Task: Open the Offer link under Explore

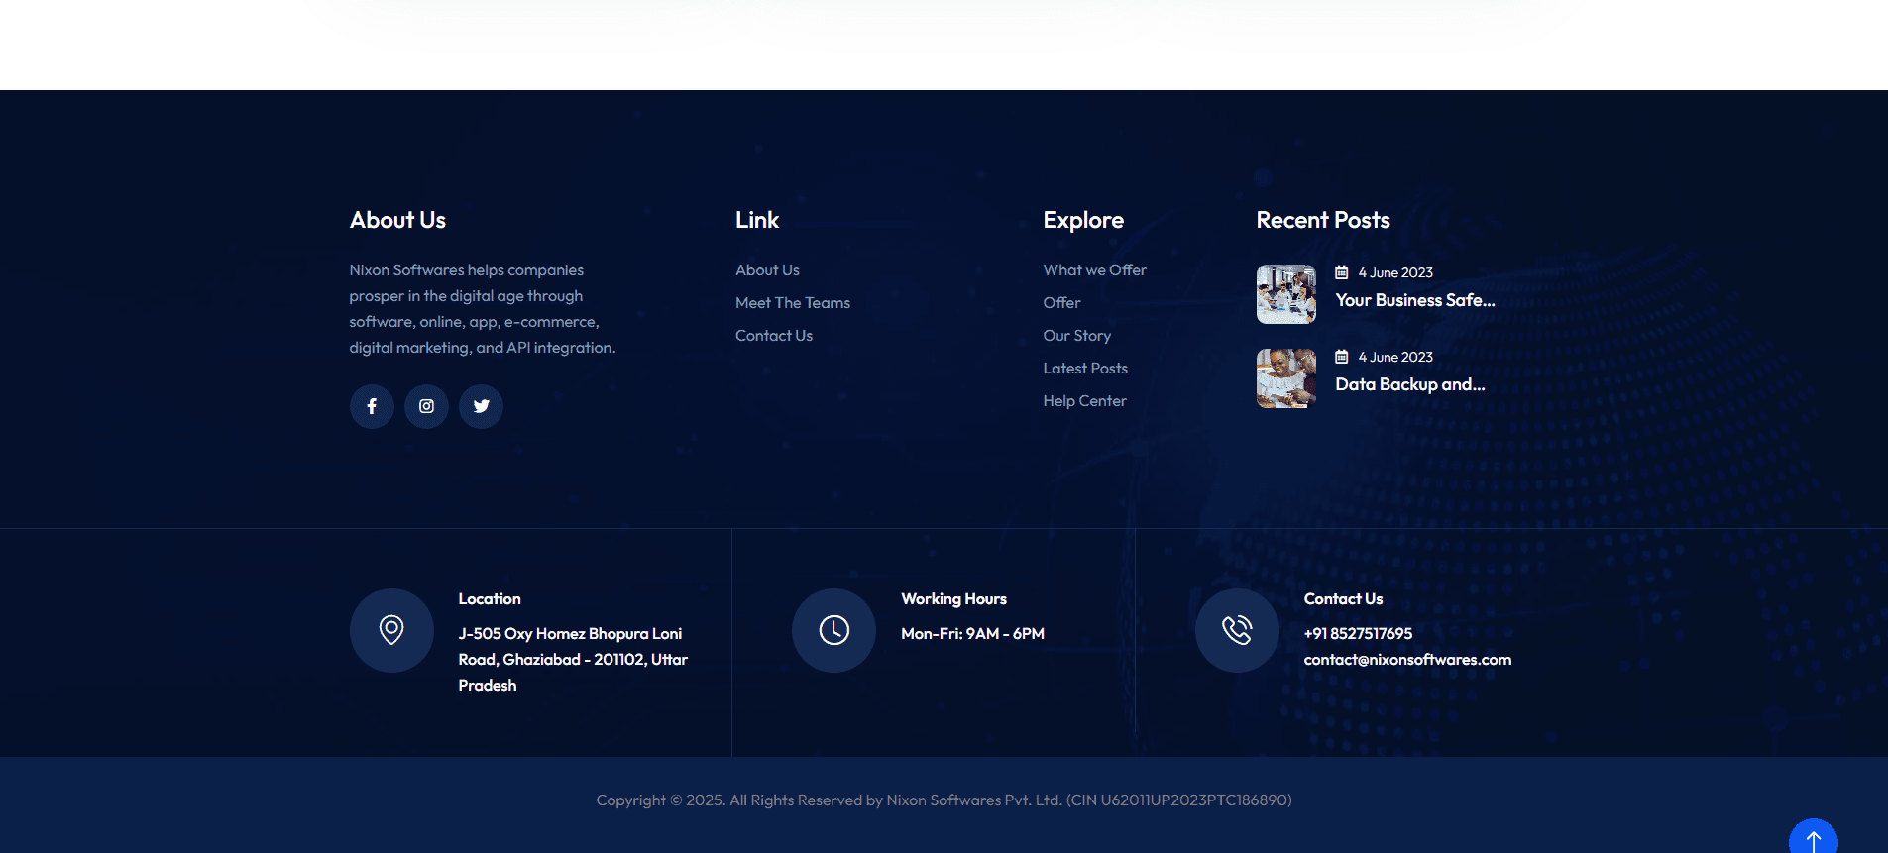Action: point(1061,303)
